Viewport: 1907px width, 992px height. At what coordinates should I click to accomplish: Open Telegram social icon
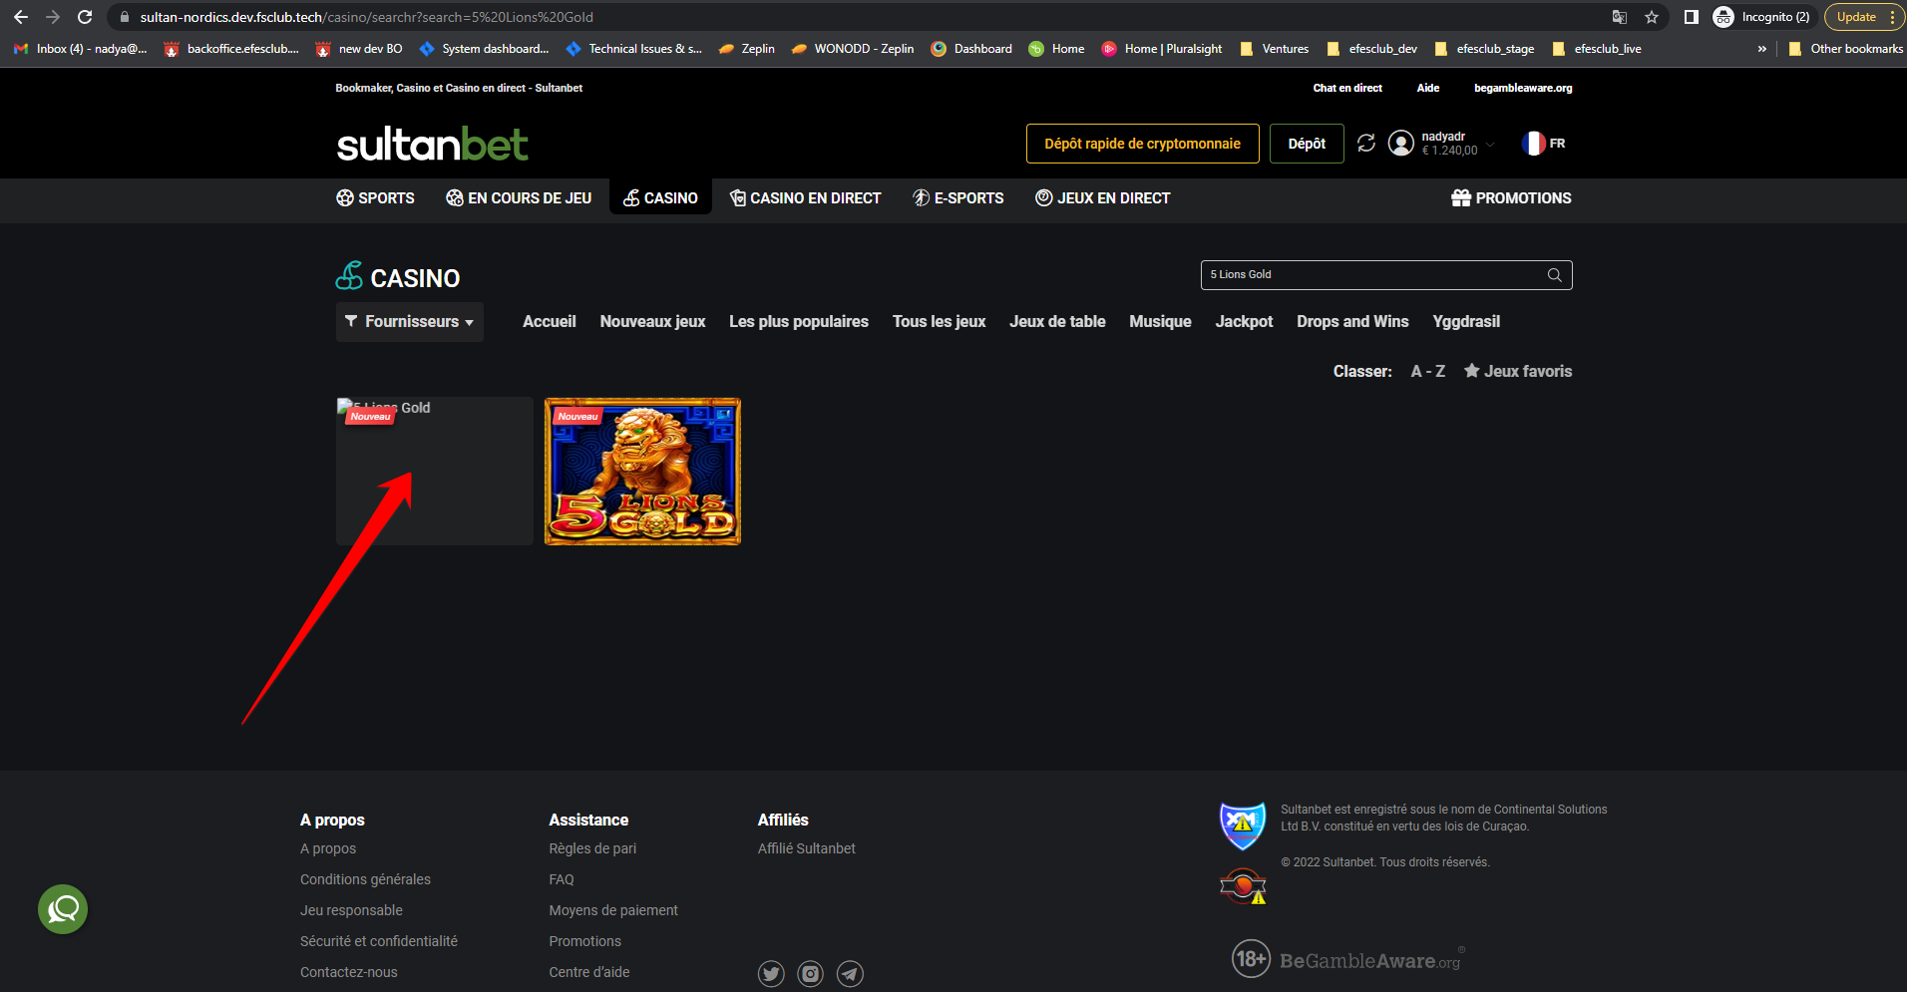850,974
